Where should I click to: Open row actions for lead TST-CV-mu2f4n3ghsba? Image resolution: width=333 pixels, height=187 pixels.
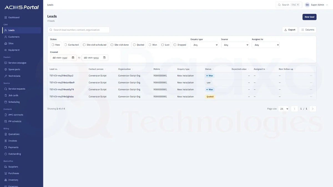(311, 97)
